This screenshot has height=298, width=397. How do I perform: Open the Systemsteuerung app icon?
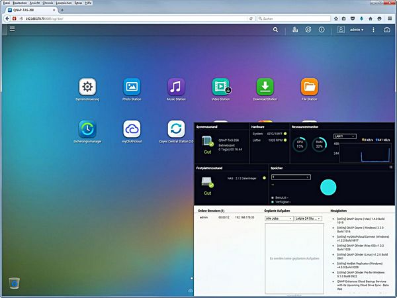[x=87, y=87]
